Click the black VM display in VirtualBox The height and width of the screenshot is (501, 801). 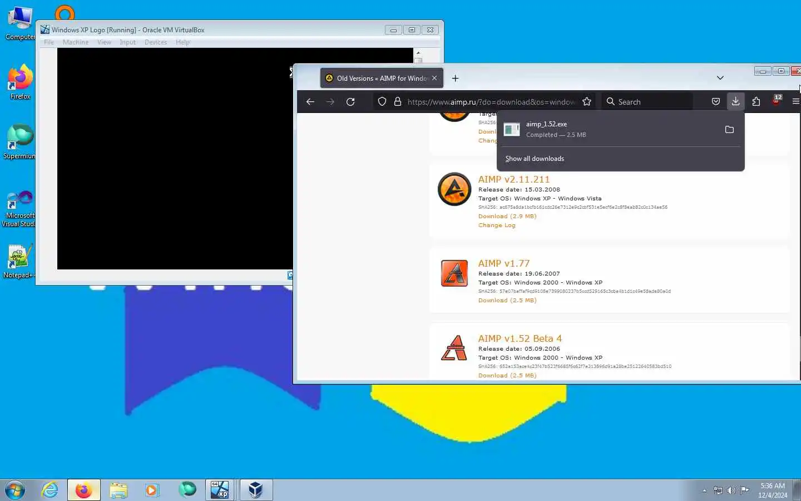click(175, 159)
